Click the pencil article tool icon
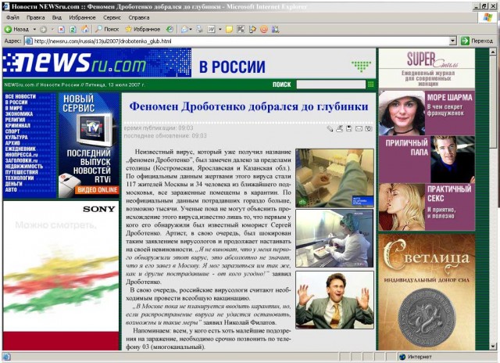This screenshot has width=500, height=363. coord(330,128)
